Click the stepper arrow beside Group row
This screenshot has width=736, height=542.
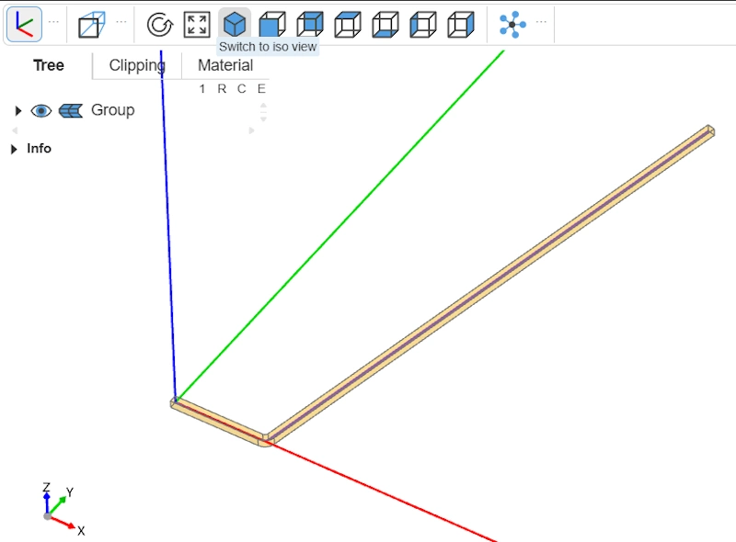click(262, 110)
